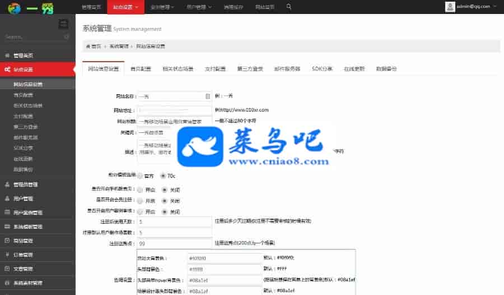Click the home icon in the breadcrumb

[x=88, y=46]
